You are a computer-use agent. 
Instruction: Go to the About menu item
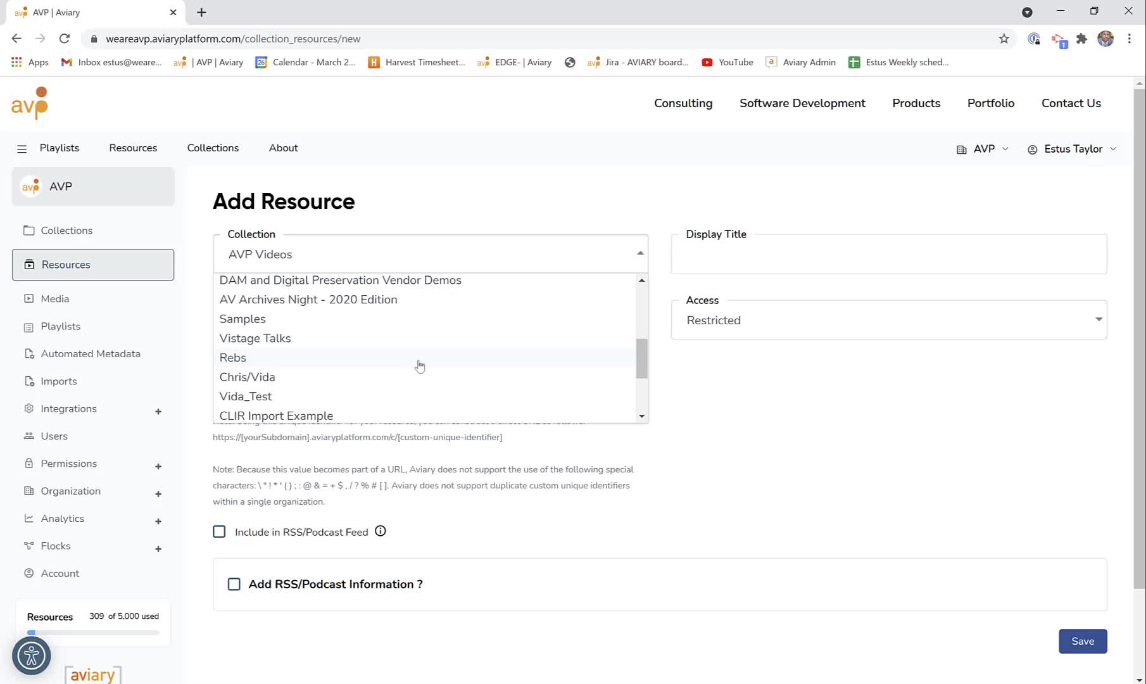(283, 148)
